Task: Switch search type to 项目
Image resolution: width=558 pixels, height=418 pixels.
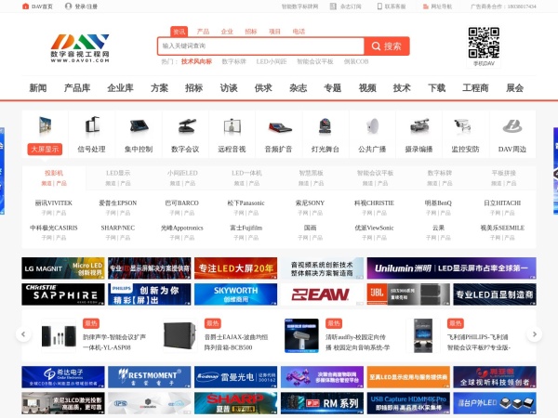Action: click(274, 32)
